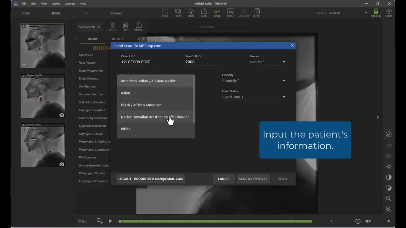Image resolution: width=406 pixels, height=228 pixels.
Task: Collapse playback bar with double chevron
Action: (x=389, y=221)
